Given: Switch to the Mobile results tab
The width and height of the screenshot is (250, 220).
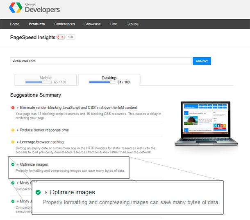Looking at the screenshot, I should pyautogui.click(x=45, y=80).
